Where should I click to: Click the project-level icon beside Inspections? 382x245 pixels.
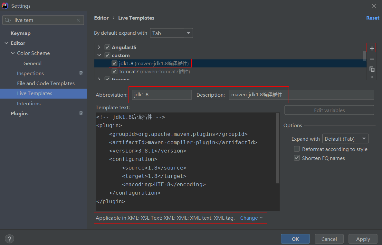[x=81, y=73]
